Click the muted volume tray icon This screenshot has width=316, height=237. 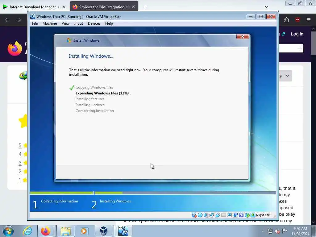[x=277, y=231]
